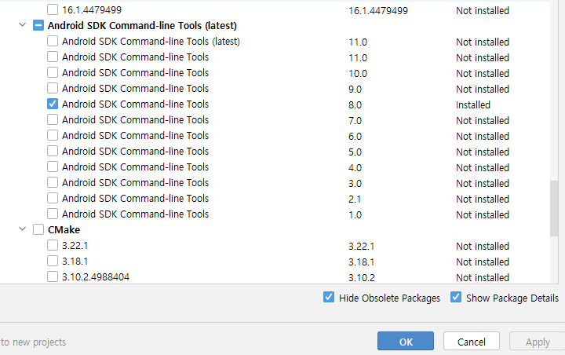The image size is (565, 355).
Task: Toggle the Android SDK Command-line Tools (latest) group checkbox
Action: coord(38,25)
